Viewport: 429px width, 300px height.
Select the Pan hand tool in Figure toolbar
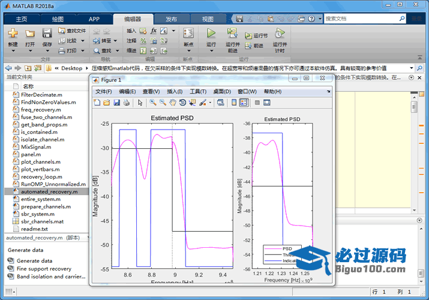click(x=172, y=103)
